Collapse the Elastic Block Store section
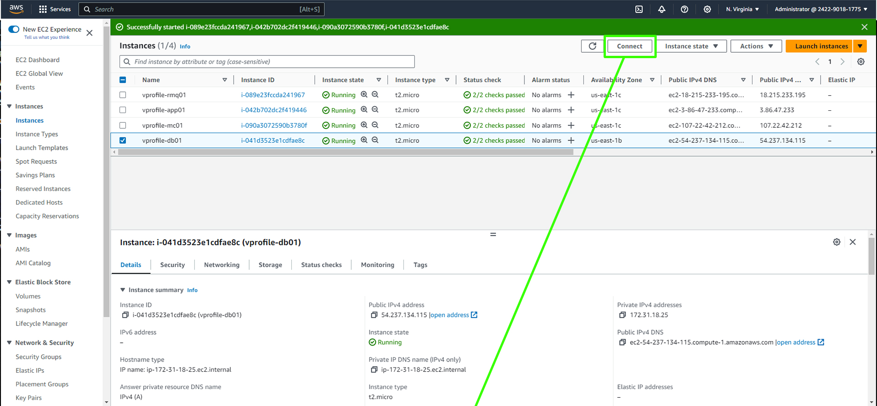The image size is (877, 406). [x=9, y=282]
